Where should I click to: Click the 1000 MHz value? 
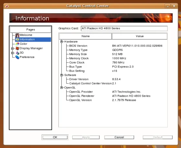pyautogui.click(x=119, y=58)
